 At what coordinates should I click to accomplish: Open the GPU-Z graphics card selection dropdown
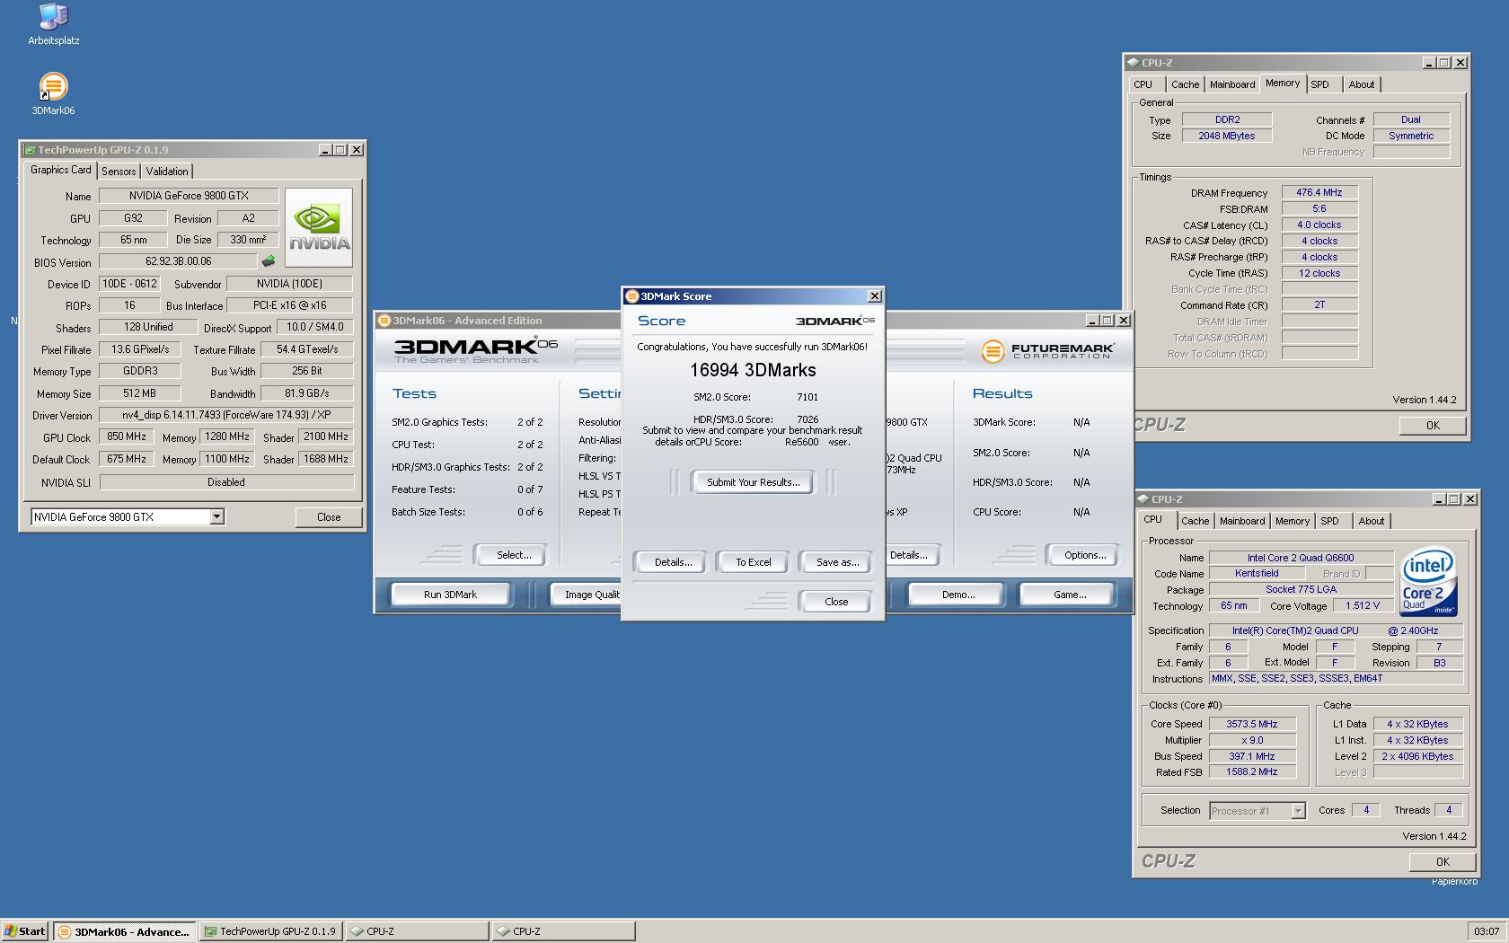[x=216, y=516]
